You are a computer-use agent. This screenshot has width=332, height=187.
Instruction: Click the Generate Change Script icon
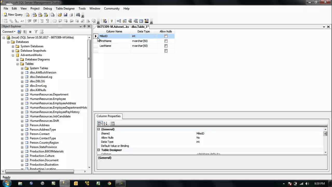(105, 21)
